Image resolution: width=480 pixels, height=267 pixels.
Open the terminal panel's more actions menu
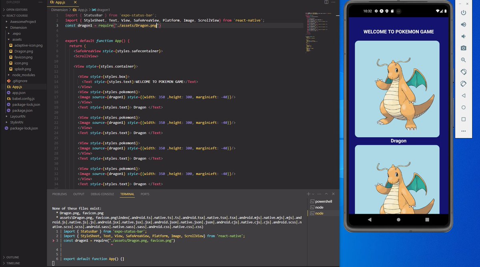320,194
